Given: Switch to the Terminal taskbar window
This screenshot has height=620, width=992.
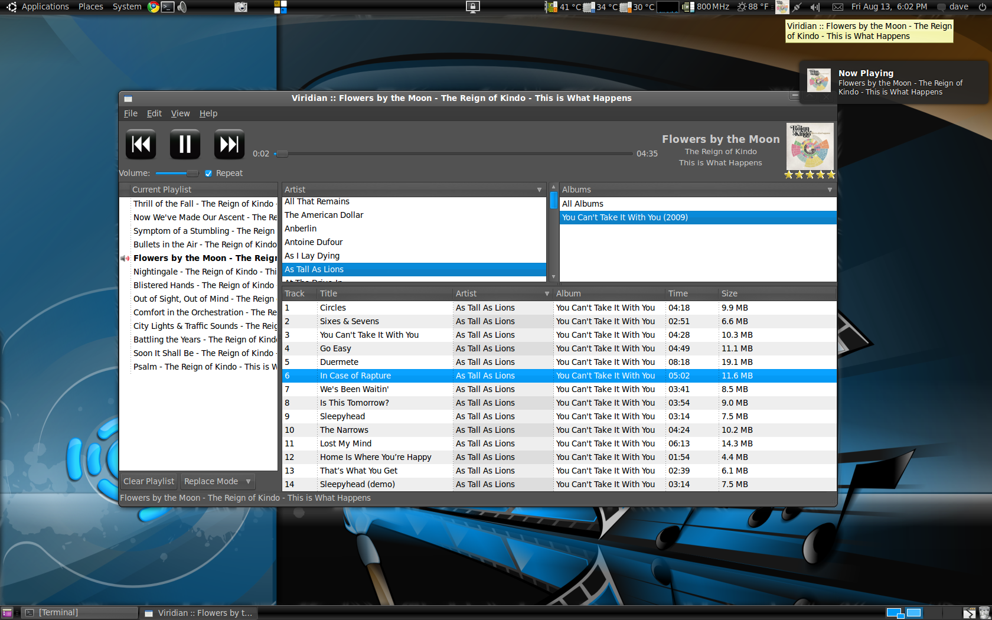Looking at the screenshot, I should [80, 612].
